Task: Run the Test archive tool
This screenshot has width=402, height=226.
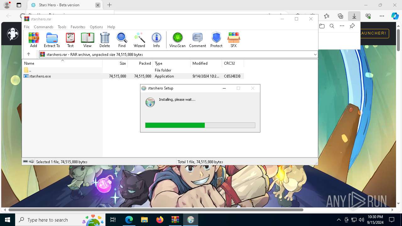Action: 70,40
